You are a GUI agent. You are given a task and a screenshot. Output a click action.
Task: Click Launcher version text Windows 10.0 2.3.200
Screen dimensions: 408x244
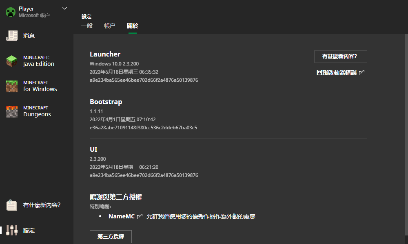(x=114, y=64)
